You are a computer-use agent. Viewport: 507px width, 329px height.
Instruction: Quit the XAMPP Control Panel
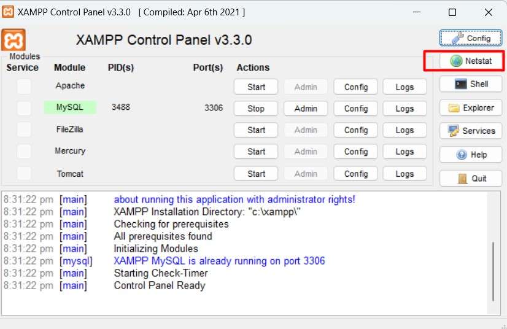[470, 178]
